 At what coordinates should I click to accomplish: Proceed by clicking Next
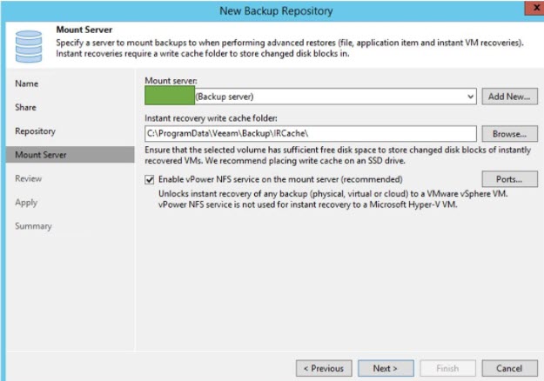click(x=386, y=368)
